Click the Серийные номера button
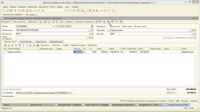The width and height of the screenshot is (200, 112). (78, 45)
